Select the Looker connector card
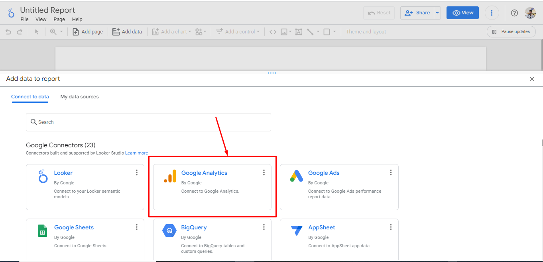The height and width of the screenshot is (262, 543). coord(85,187)
